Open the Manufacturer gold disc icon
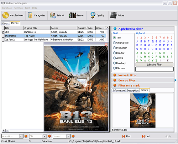This screenshot has width=178, height=144. pos(6,15)
